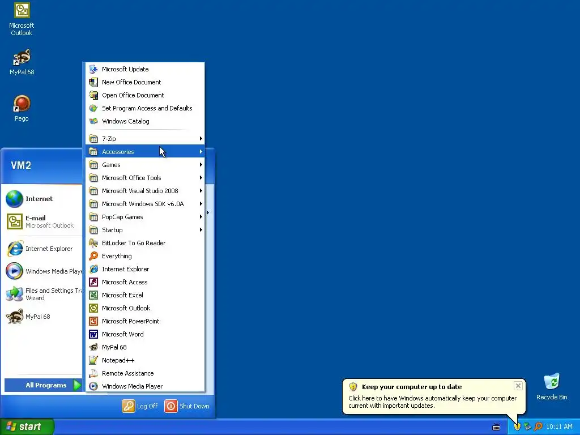Click the Shut Down button
Screen dimensions: 580x435
pos(187,406)
